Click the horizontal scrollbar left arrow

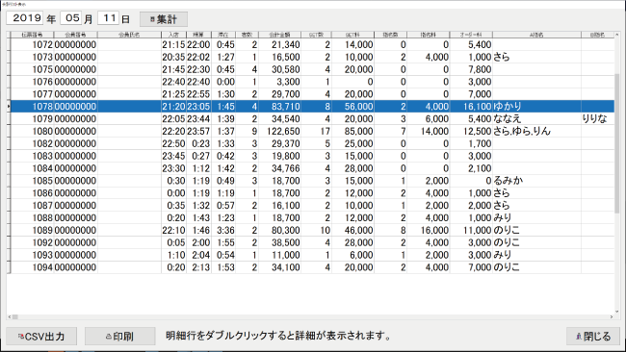tap(10, 317)
